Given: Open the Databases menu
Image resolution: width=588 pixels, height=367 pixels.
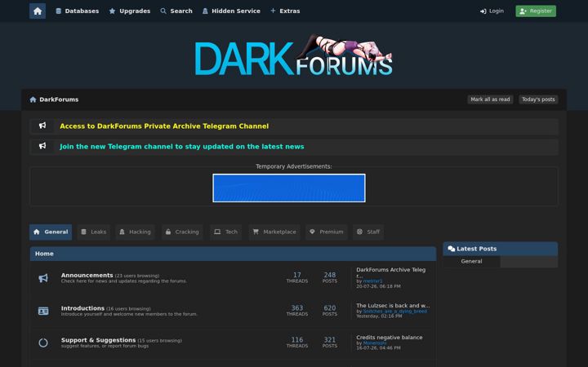Looking at the screenshot, I should [x=78, y=11].
